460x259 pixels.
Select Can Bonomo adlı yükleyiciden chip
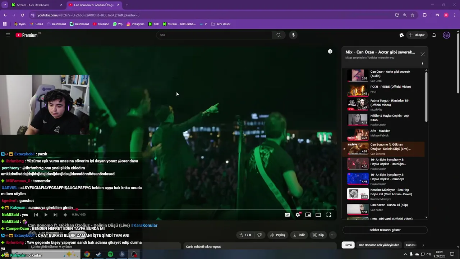coord(379,245)
